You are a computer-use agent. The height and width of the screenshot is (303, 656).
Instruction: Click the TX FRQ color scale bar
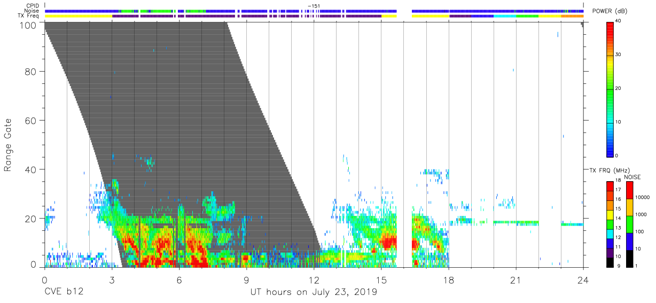610,224
